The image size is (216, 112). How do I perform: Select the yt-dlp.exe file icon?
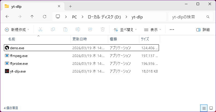7,71
